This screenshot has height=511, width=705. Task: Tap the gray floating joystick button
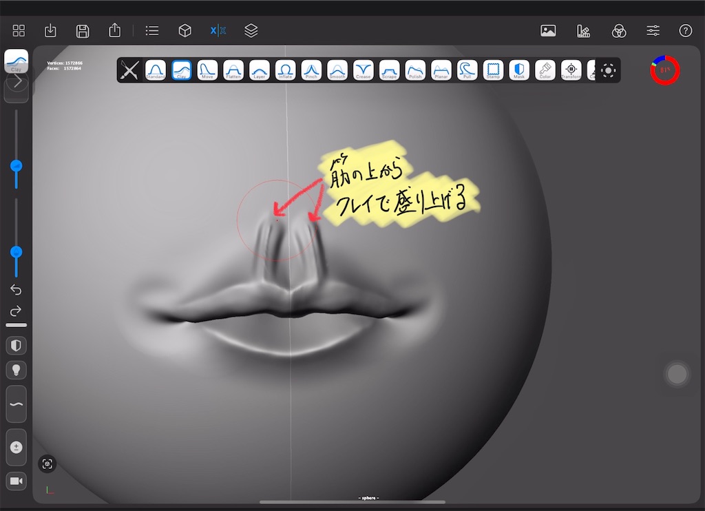[677, 374]
